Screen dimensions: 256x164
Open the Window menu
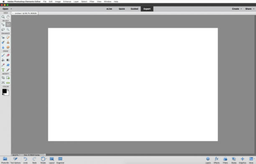point(108,2)
